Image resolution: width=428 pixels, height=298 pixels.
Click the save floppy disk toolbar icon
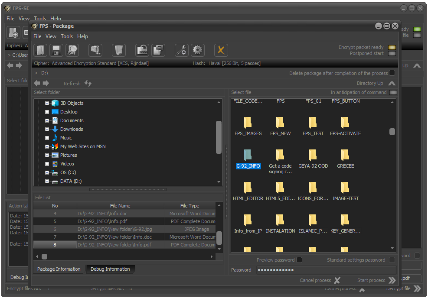point(56,50)
